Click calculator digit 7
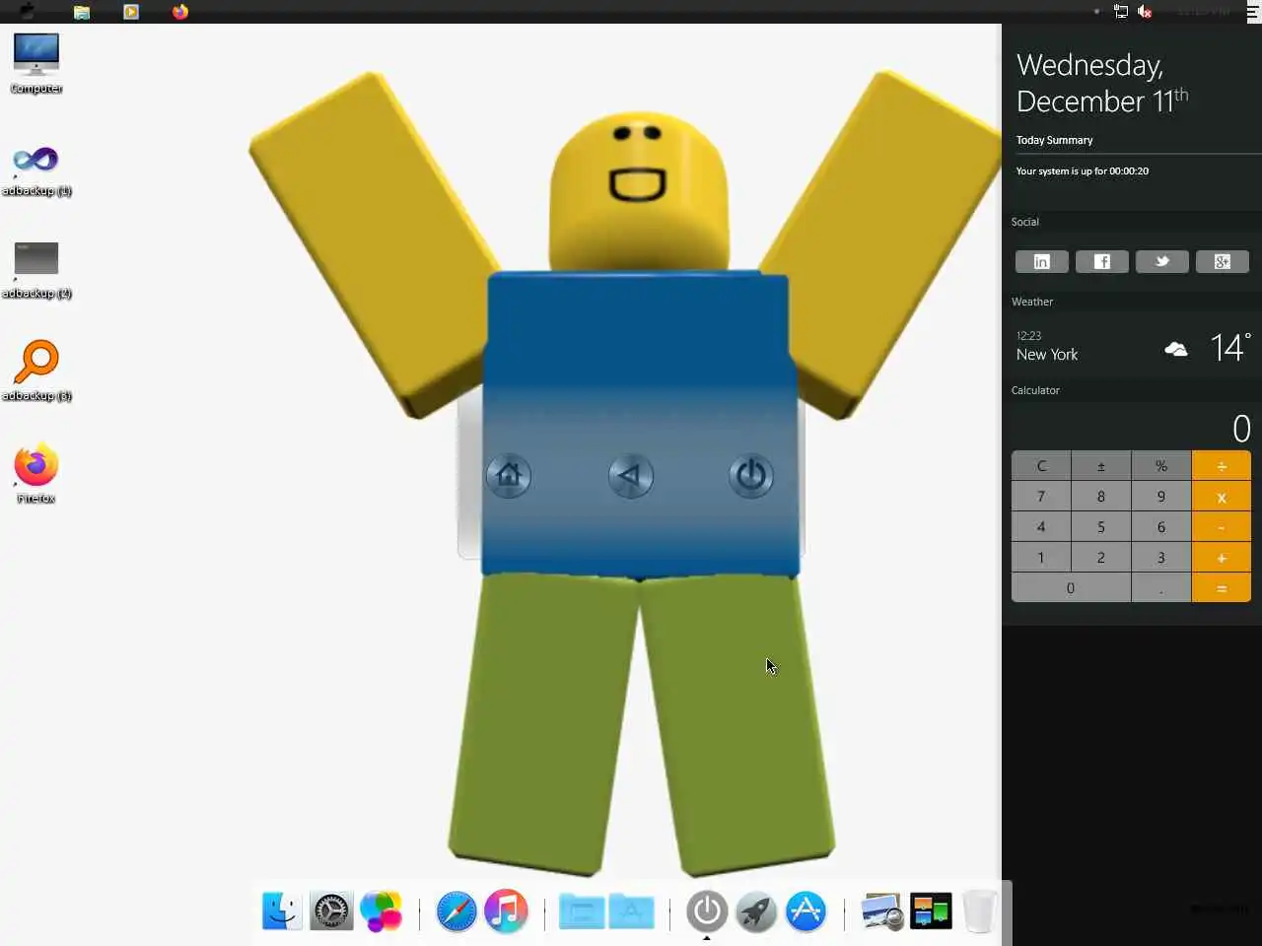The height and width of the screenshot is (946, 1262). point(1041,497)
